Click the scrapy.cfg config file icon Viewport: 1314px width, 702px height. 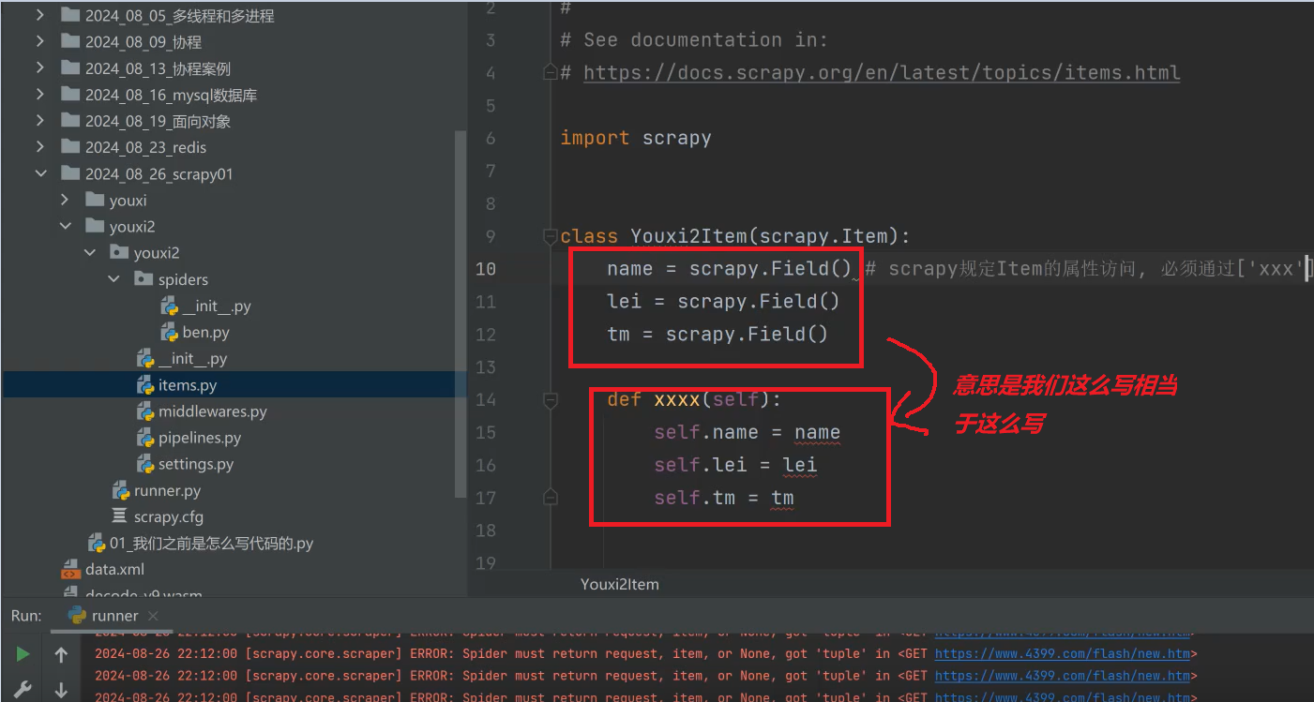coord(119,516)
